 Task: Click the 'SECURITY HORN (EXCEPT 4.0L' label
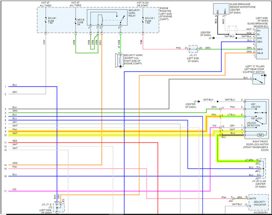tap(133, 56)
